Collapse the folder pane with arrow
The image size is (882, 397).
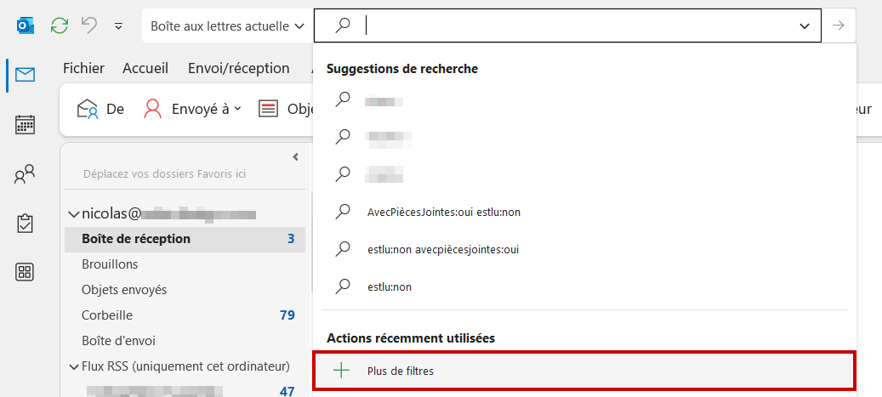[x=296, y=157]
